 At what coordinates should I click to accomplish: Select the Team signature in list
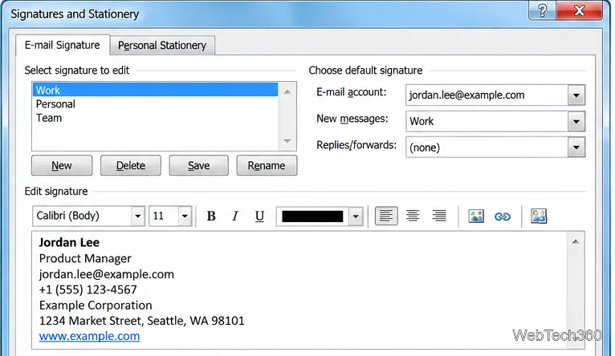pos(155,118)
